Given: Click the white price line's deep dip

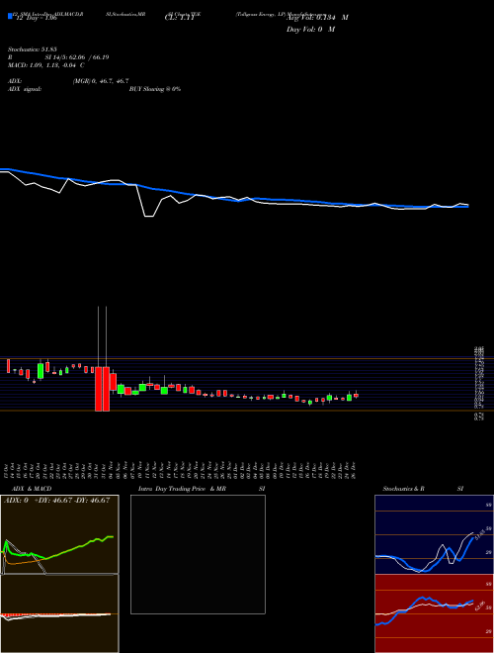Looking at the screenshot, I should pyautogui.click(x=149, y=216).
